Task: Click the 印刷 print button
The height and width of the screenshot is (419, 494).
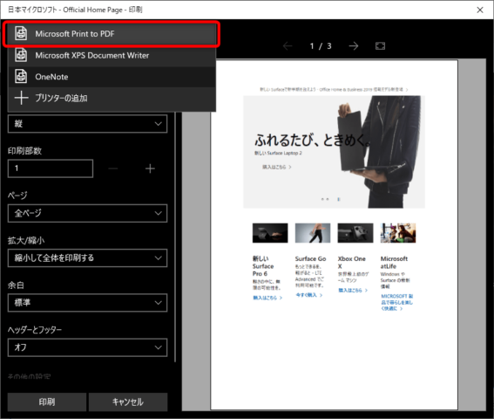Action: tap(47, 402)
